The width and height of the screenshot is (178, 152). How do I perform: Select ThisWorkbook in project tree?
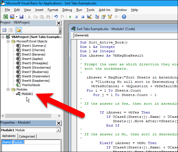[31, 85]
